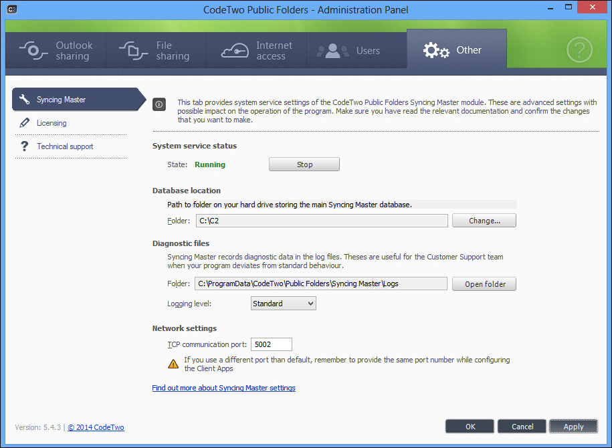The image size is (612, 448).
Task: Click the Logging level label
Action: [x=189, y=304]
